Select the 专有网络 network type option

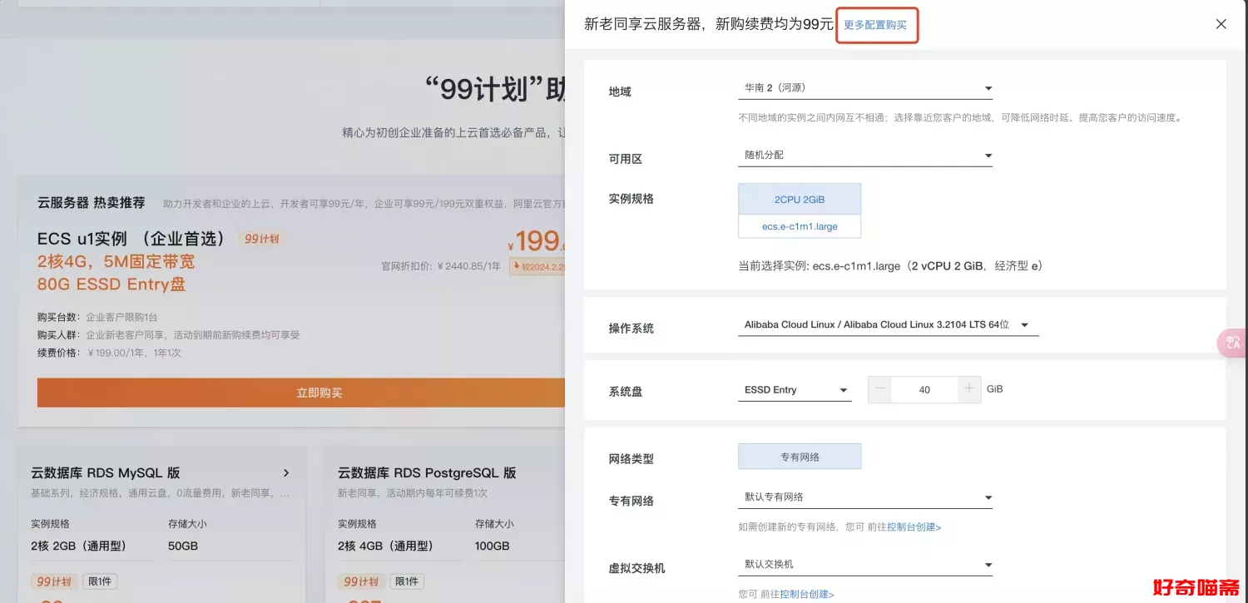[799, 457]
